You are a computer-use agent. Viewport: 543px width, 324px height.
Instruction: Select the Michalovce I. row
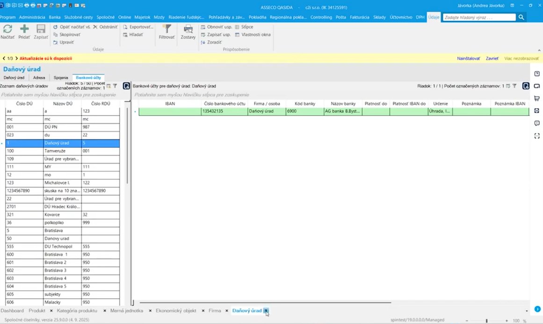[x=62, y=183]
